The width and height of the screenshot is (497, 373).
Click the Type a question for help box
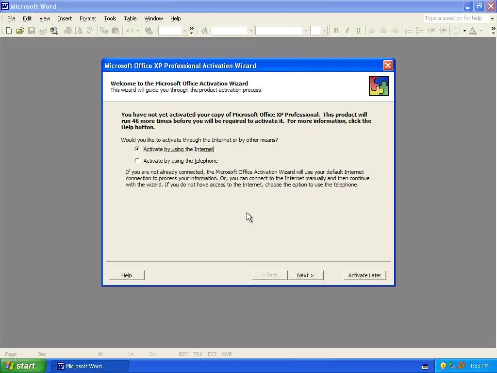456,18
